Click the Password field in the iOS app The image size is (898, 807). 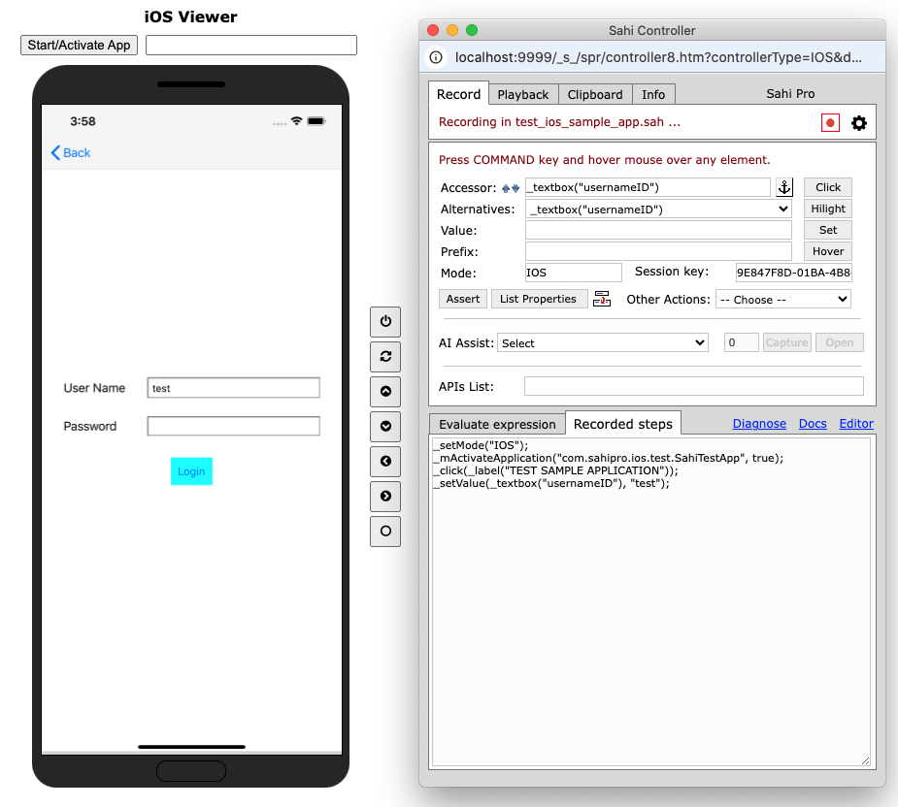pos(233,426)
